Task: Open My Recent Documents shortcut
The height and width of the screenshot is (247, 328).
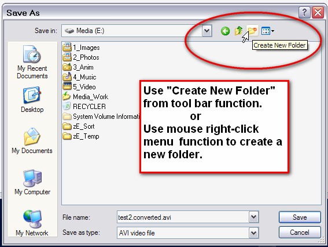Action: pyautogui.click(x=32, y=62)
